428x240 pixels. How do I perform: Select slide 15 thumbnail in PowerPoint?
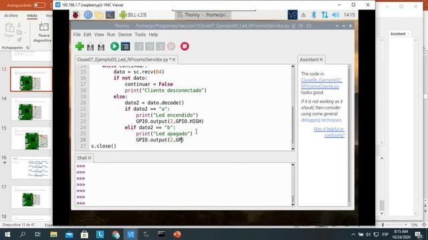[31, 138]
